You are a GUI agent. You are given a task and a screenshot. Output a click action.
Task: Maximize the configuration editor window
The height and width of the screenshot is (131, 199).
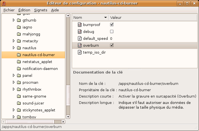click(187, 3)
